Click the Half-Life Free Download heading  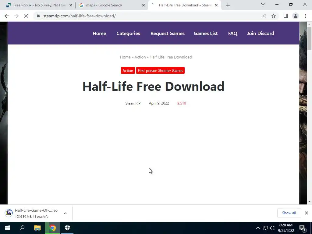[154, 86]
